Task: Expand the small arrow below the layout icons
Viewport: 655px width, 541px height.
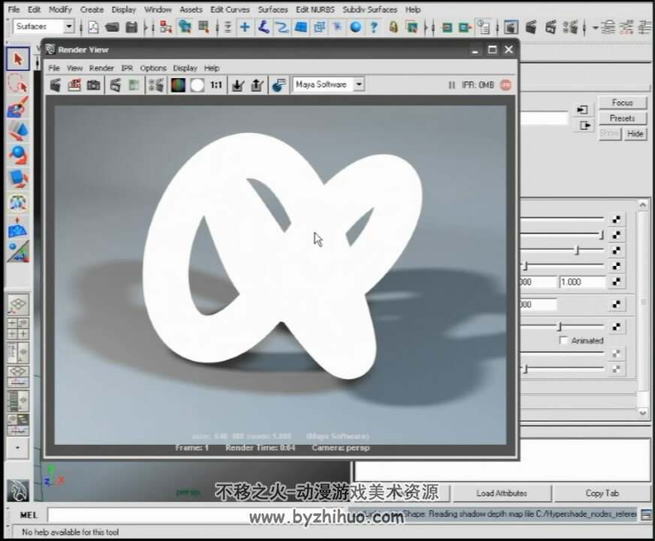Action: coord(17,447)
